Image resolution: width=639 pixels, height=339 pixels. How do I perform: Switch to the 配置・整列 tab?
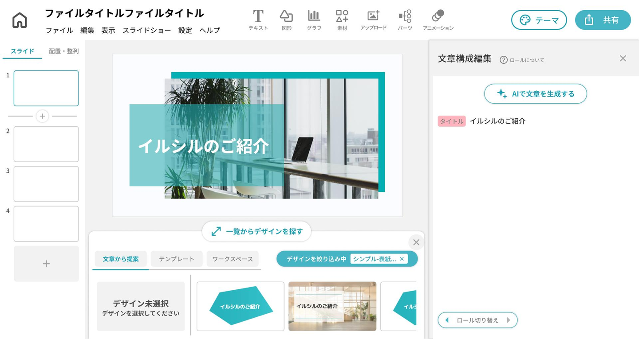point(63,51)
